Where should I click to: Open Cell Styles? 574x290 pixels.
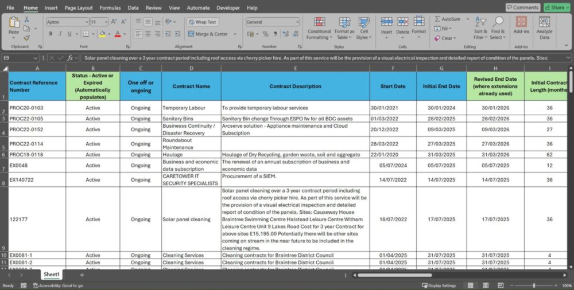[x=364, y=29]
